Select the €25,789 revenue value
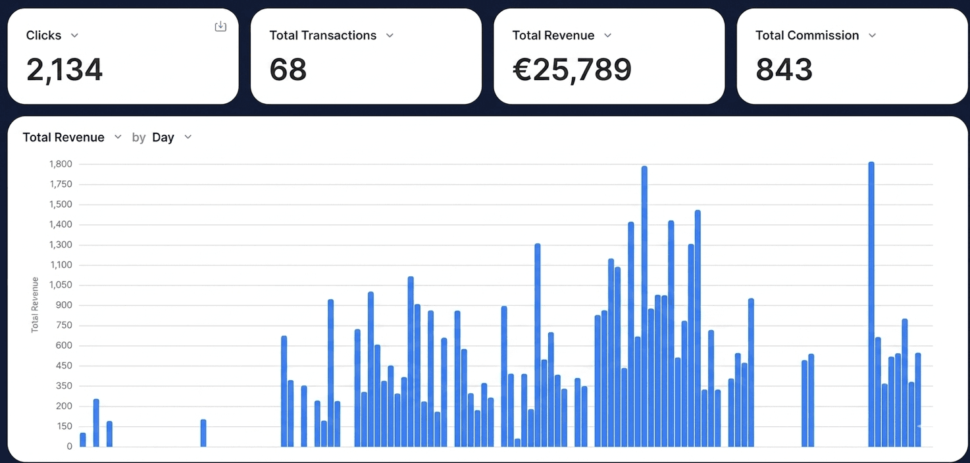 572,70
